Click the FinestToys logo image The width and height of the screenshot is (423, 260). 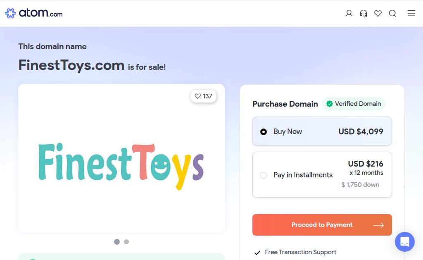pos(121,166)
